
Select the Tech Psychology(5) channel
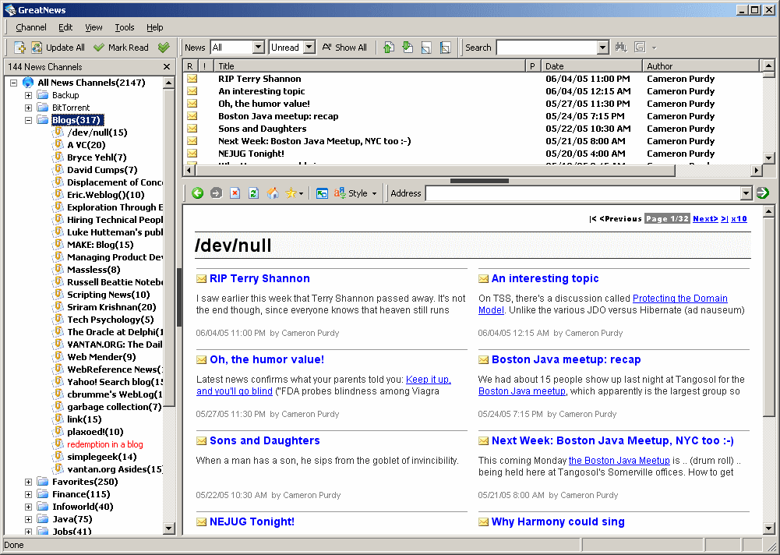tap(111, 320)
